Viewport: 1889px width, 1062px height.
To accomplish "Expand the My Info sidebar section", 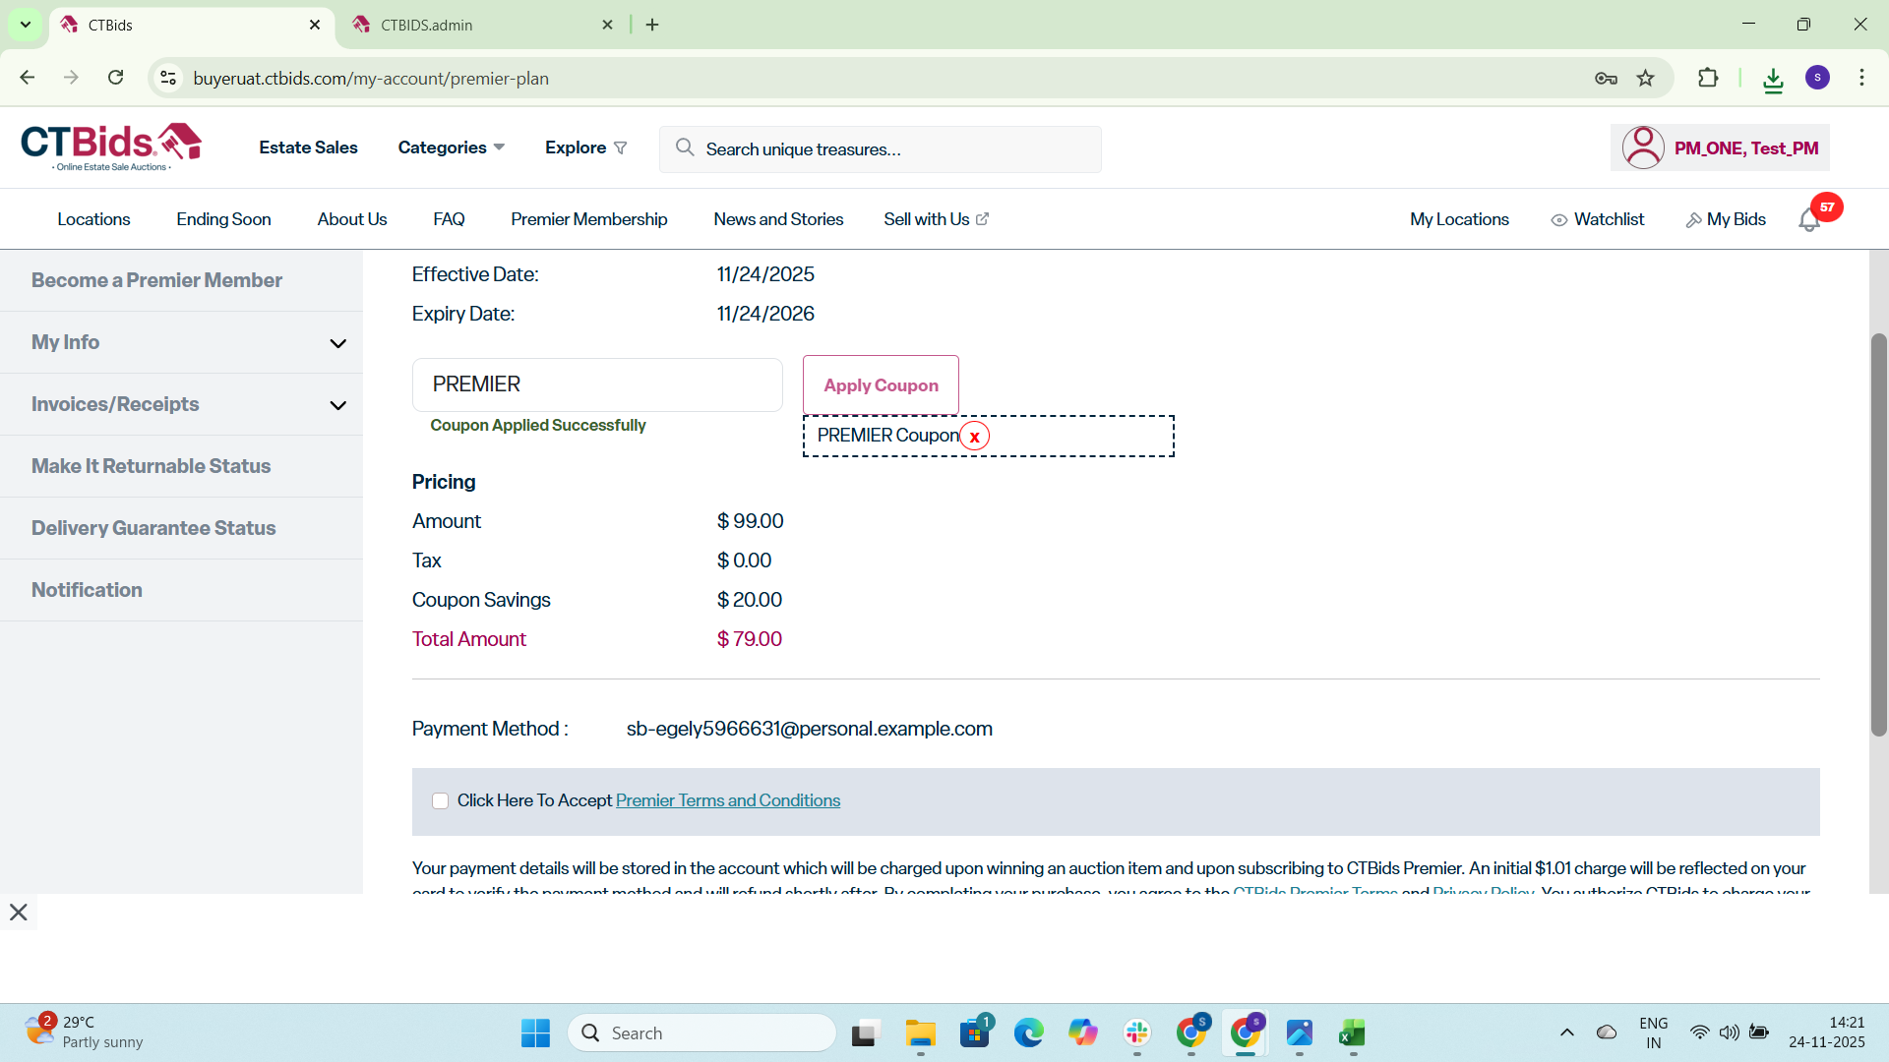I will pyautogui.click(x=337, y=343).
